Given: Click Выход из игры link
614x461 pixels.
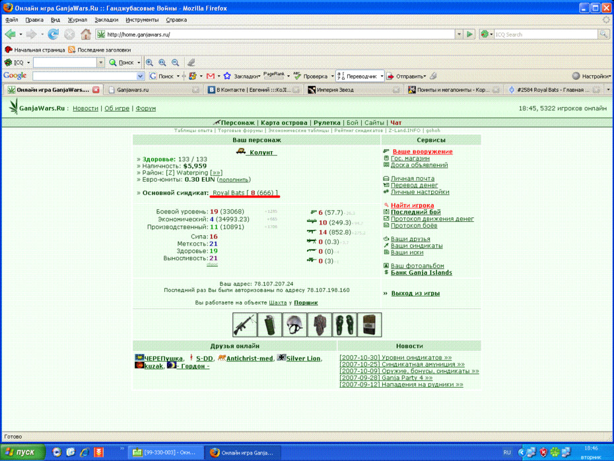Looking at the screenshot, I should [x=415, y=293].
